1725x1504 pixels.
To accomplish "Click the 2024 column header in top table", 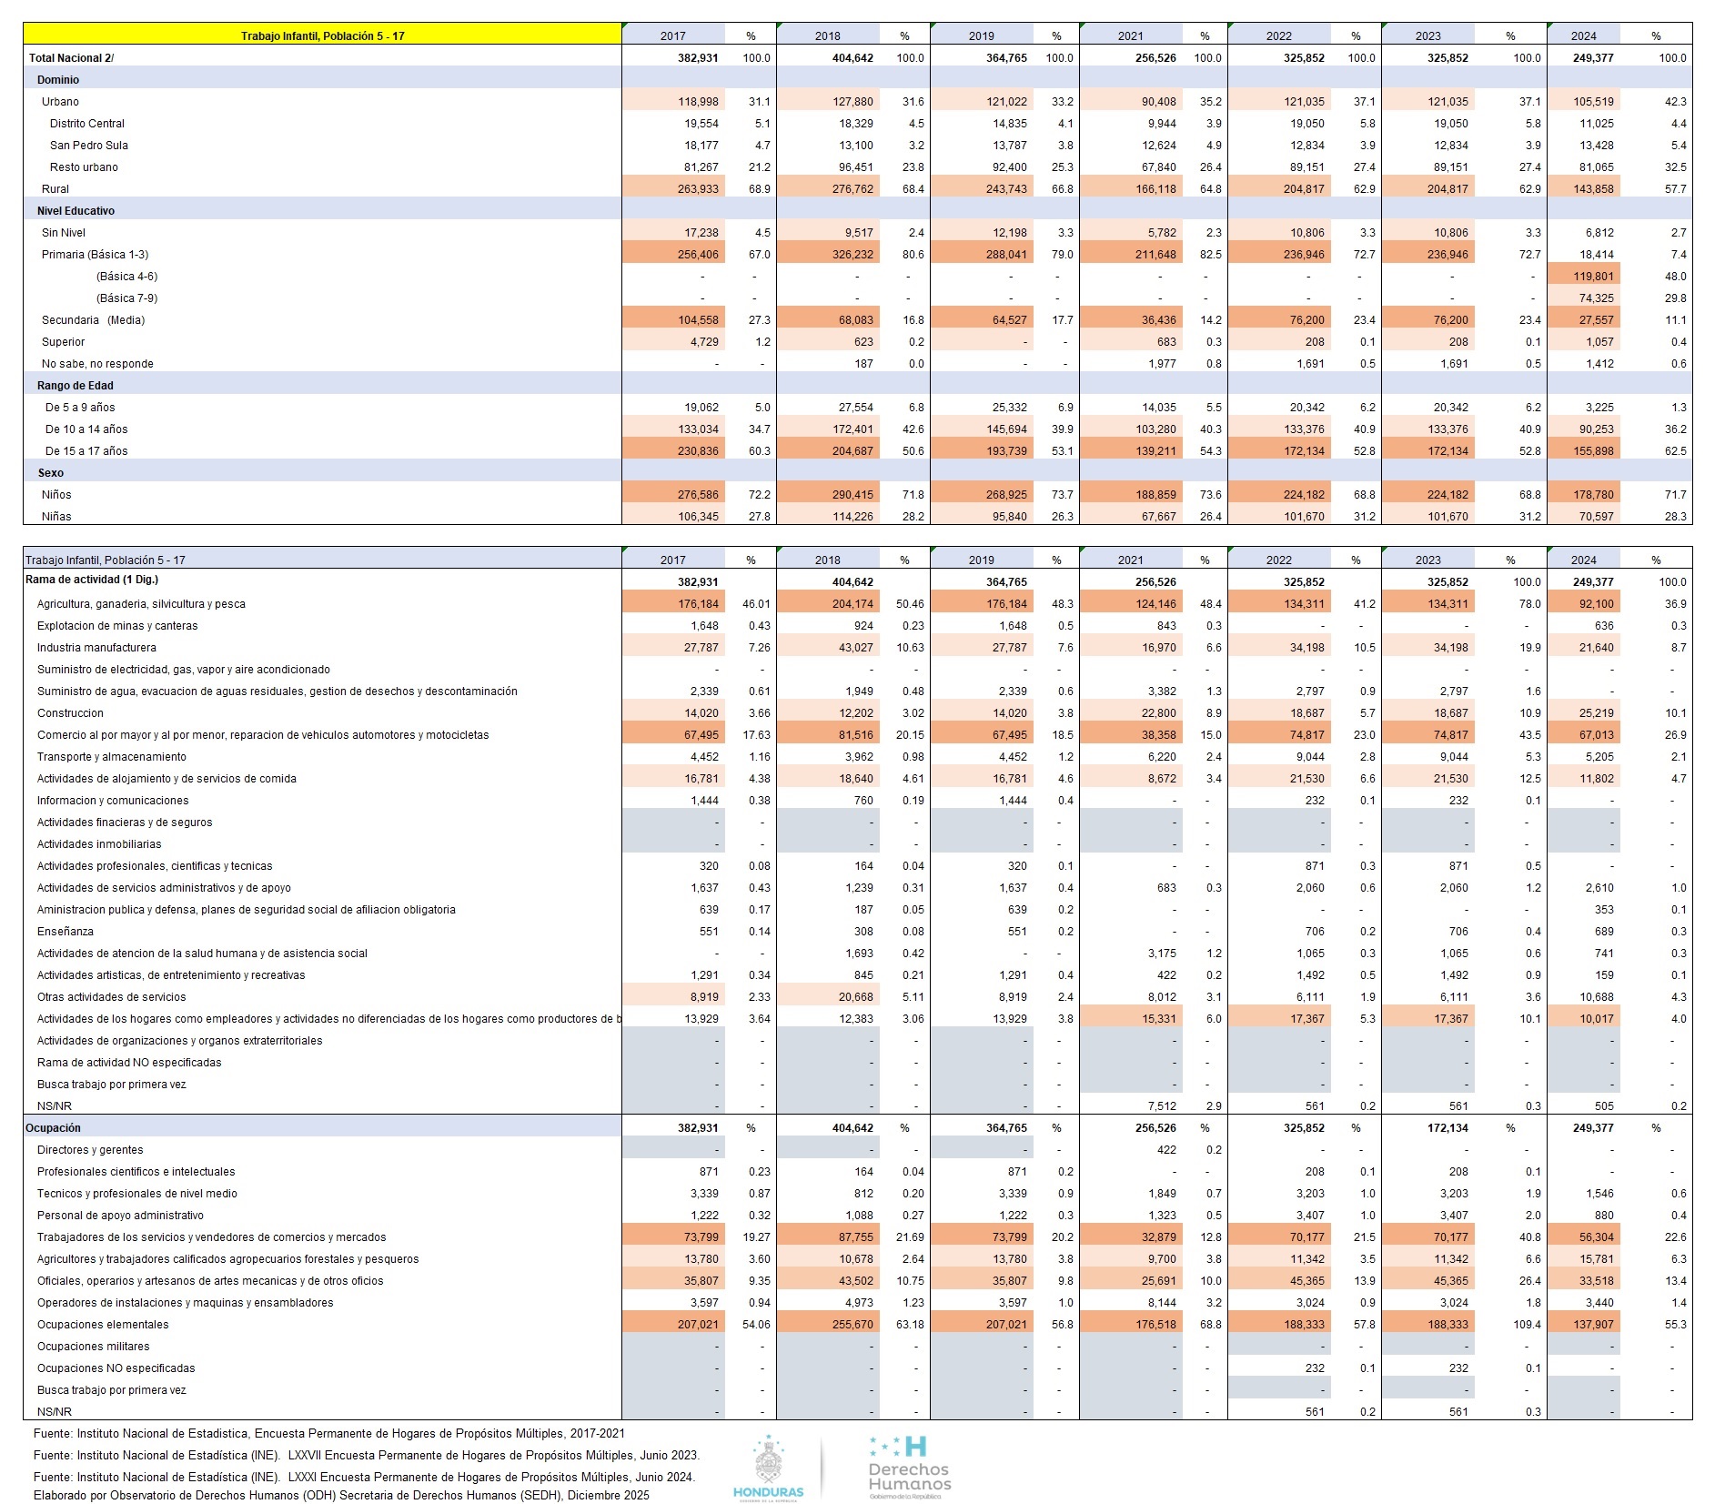I will click(1583, 35).
